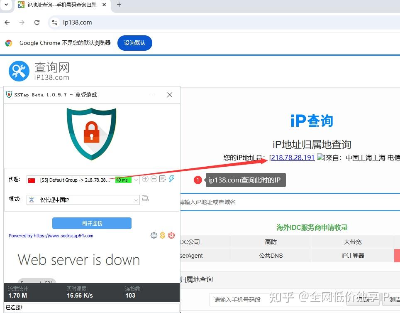Image resolution: width=400 pixels, height=313 pixels.
Task: Click the 断开连接 disconnect button
Action: 92,223
